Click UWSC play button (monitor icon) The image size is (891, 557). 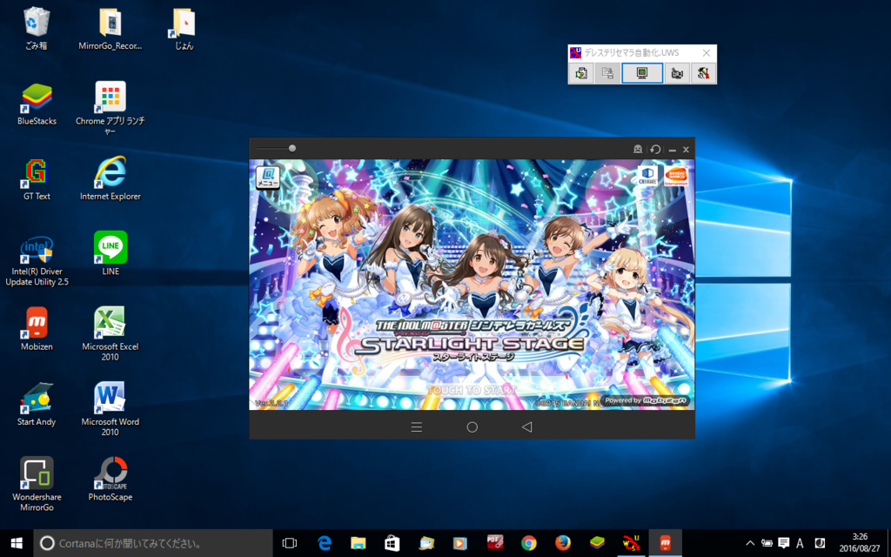coord(642,73)
